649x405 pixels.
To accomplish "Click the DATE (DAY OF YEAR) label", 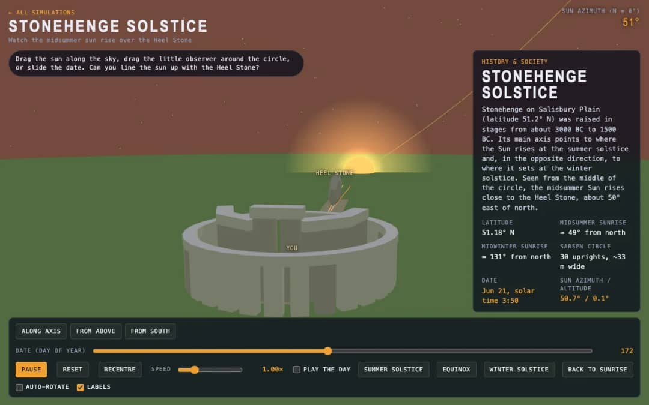I will [x=50, y=350].
